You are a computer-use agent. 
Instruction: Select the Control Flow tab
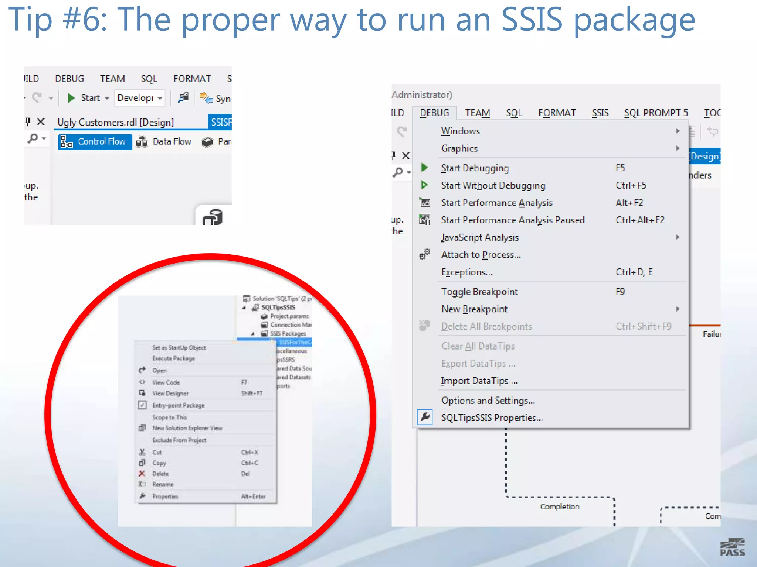point(95,141)
